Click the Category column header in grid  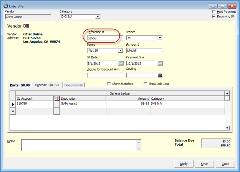tap(187, 98)
